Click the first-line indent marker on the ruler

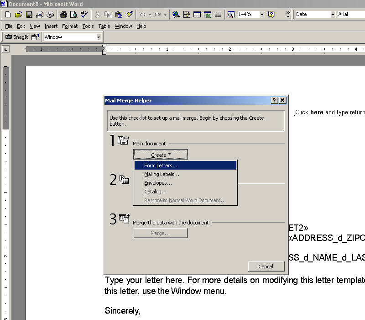[104, 47]
